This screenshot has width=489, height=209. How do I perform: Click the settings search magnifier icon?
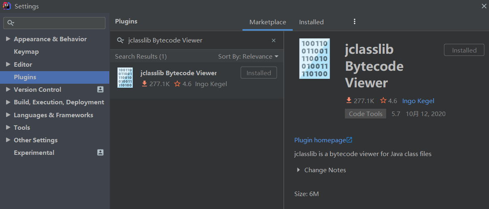11,23
